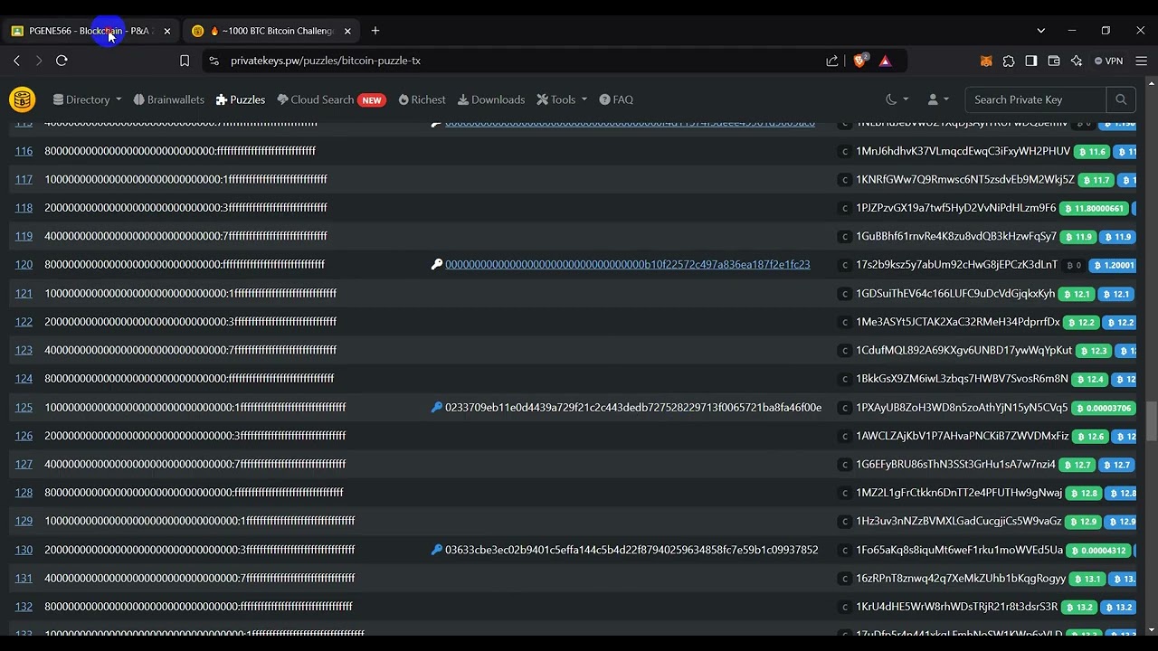Open site settings icon left of URL
1158x651 pixels.
214,61
